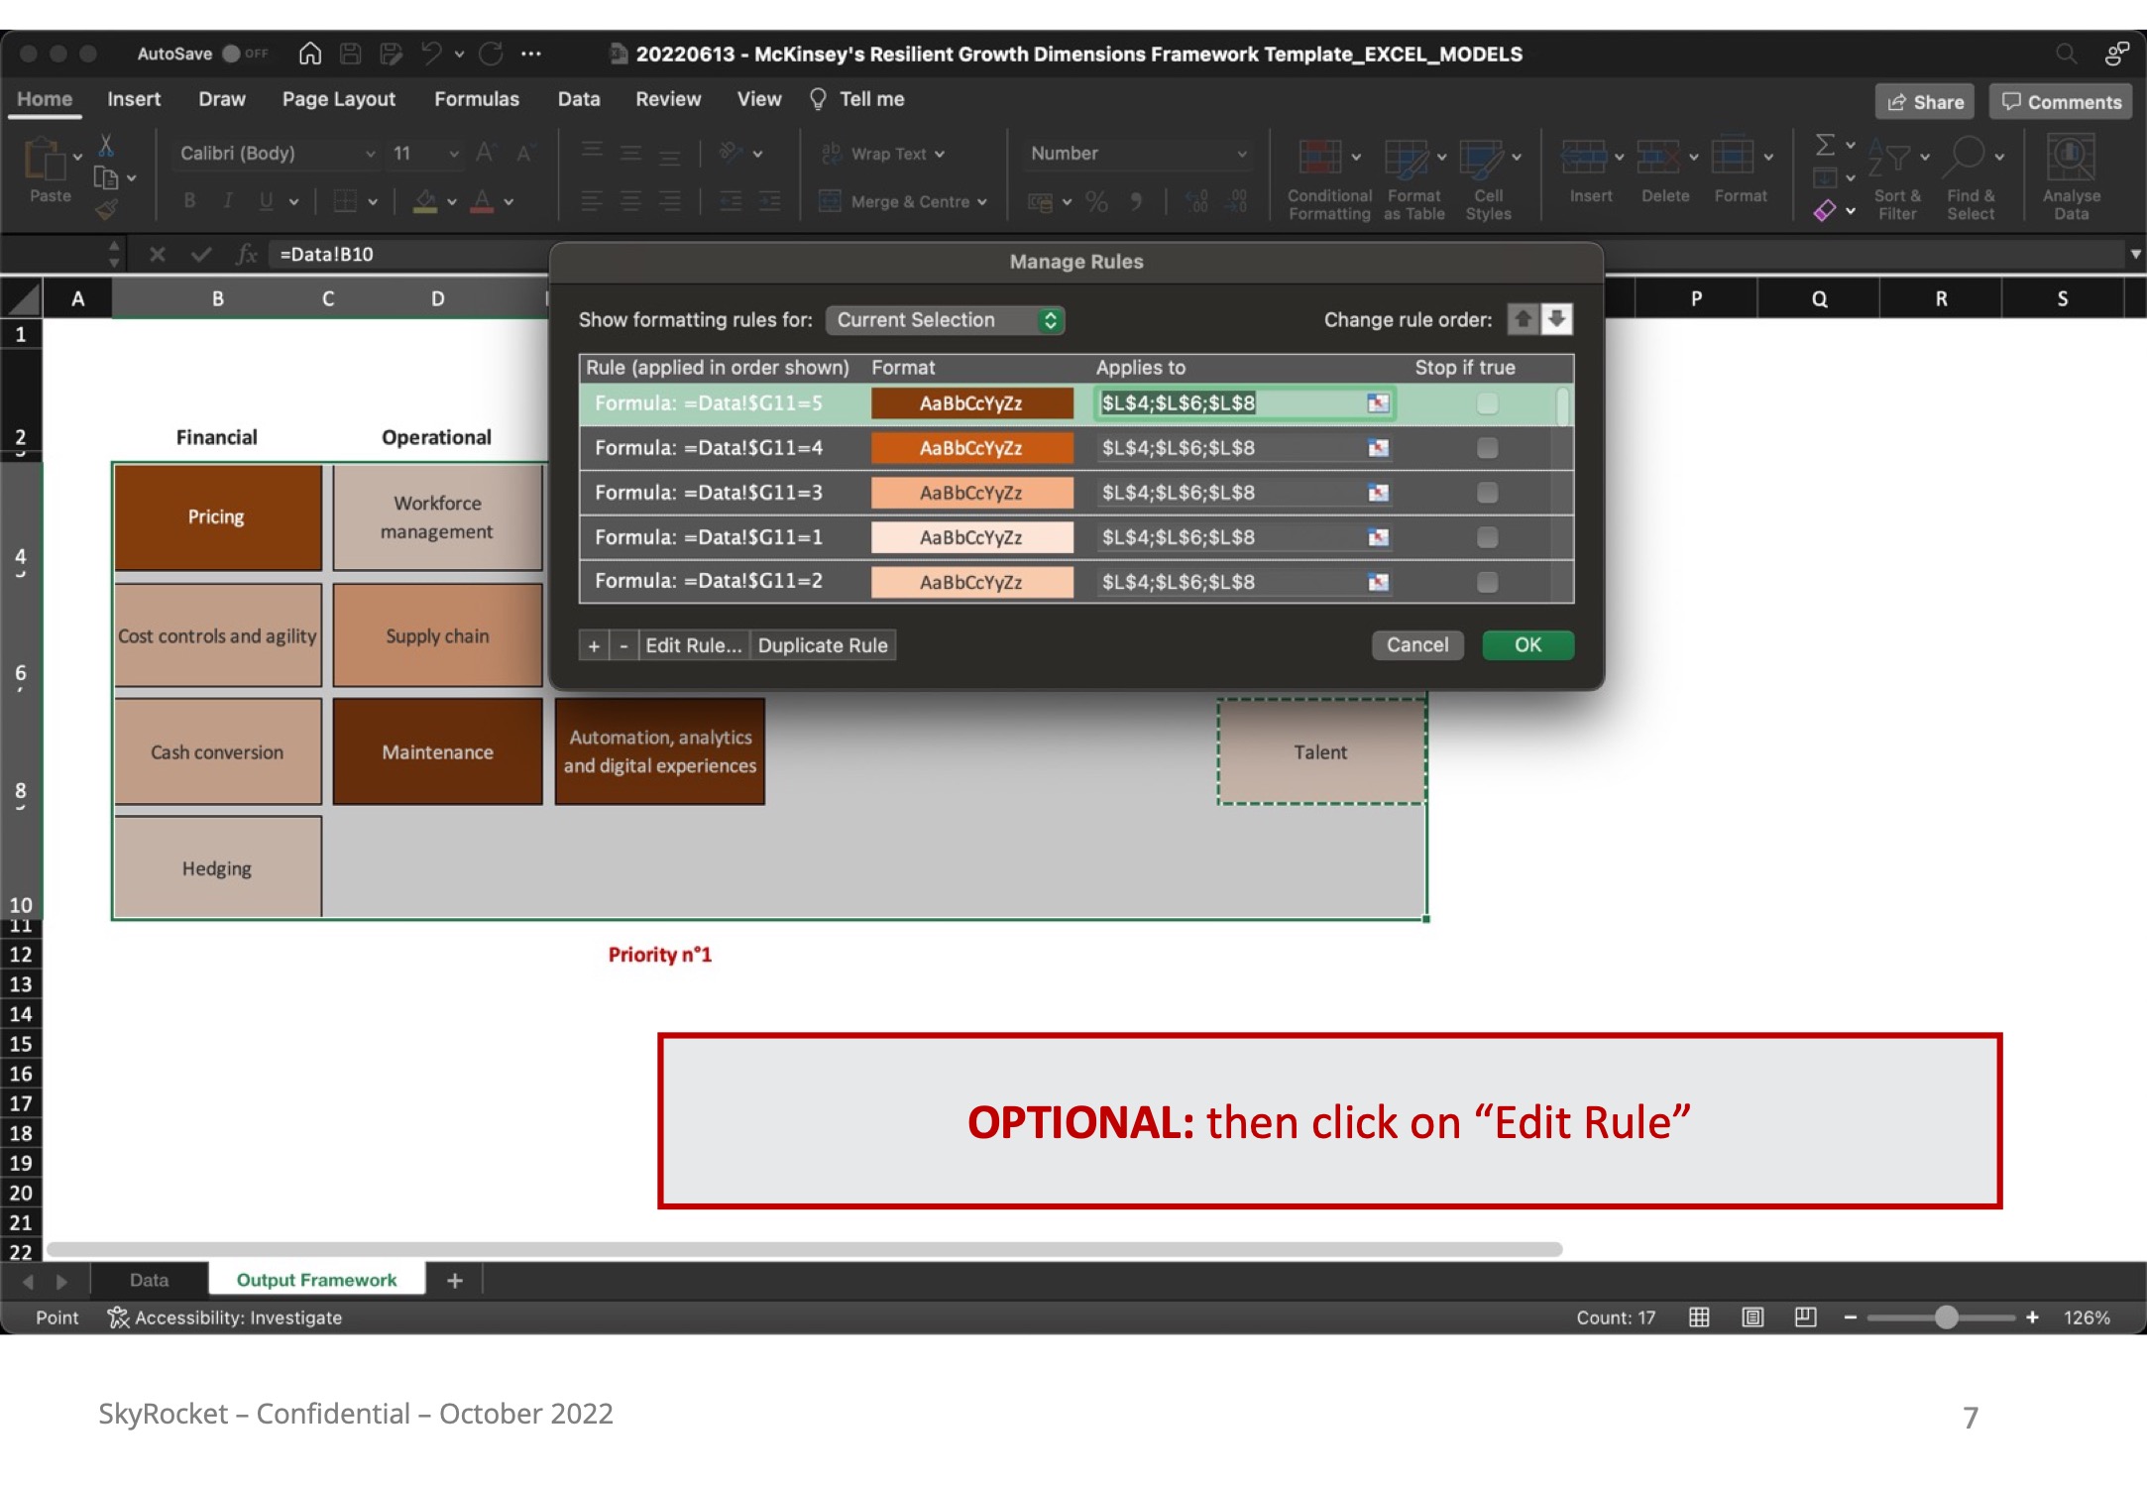Tick Stop if true for G11=1 rule
Image resolution: width=2147 pixels, height=1487 pixels.
click(x=1487, y=537)
